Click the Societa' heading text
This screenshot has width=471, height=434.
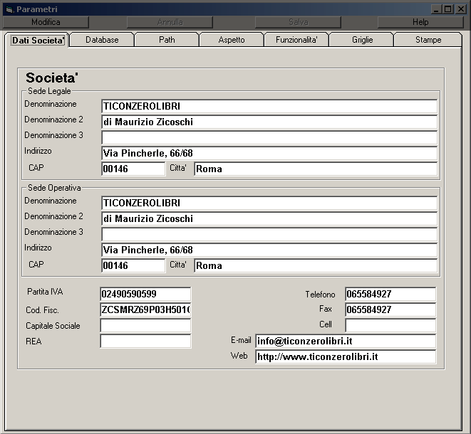(52, 78)
